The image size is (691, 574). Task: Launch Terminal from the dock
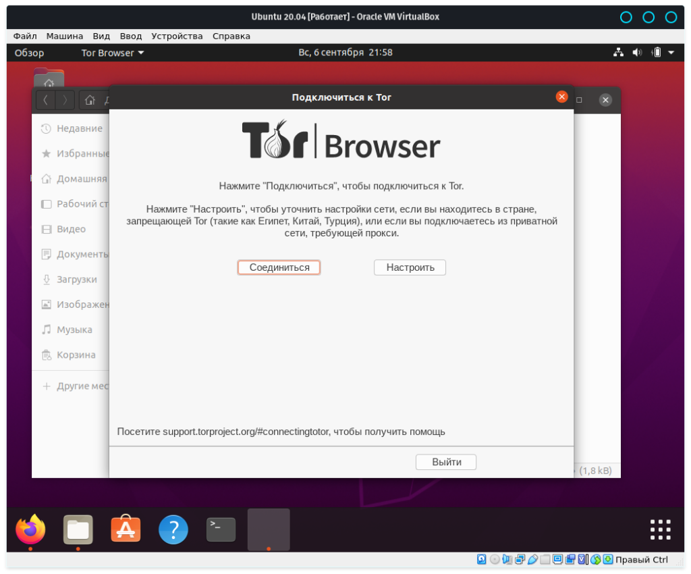click(x=221, y=529)
